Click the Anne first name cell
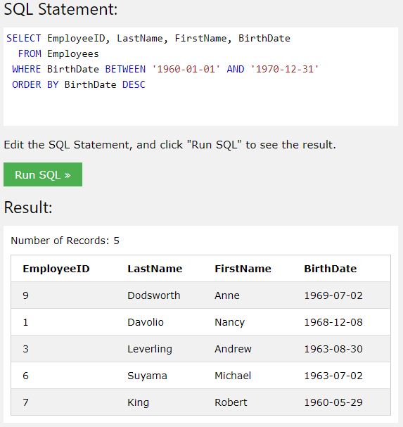The image size is (403, 427). [227, 295]
